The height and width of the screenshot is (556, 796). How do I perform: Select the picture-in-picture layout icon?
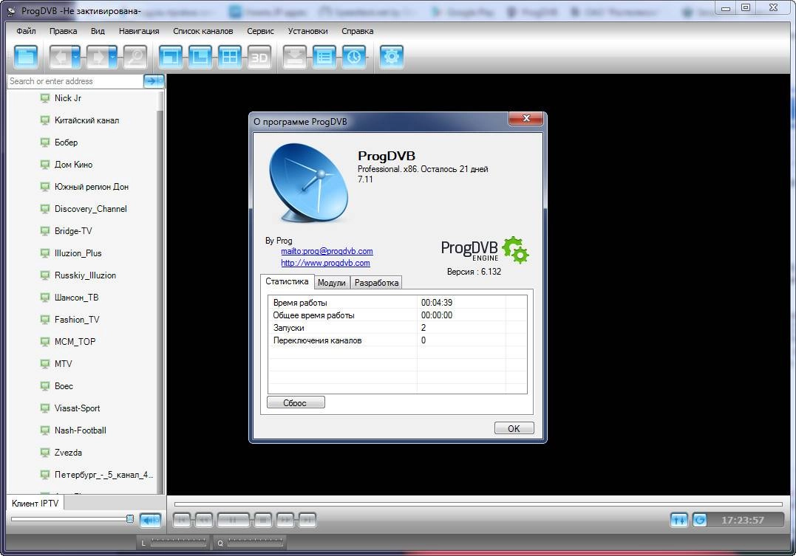coord(200,57)
